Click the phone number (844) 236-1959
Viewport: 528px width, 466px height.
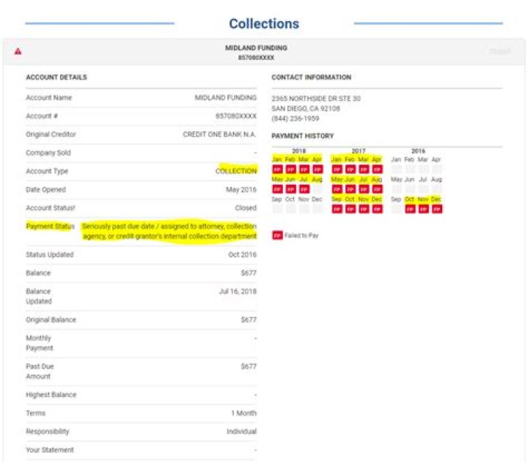295,118
